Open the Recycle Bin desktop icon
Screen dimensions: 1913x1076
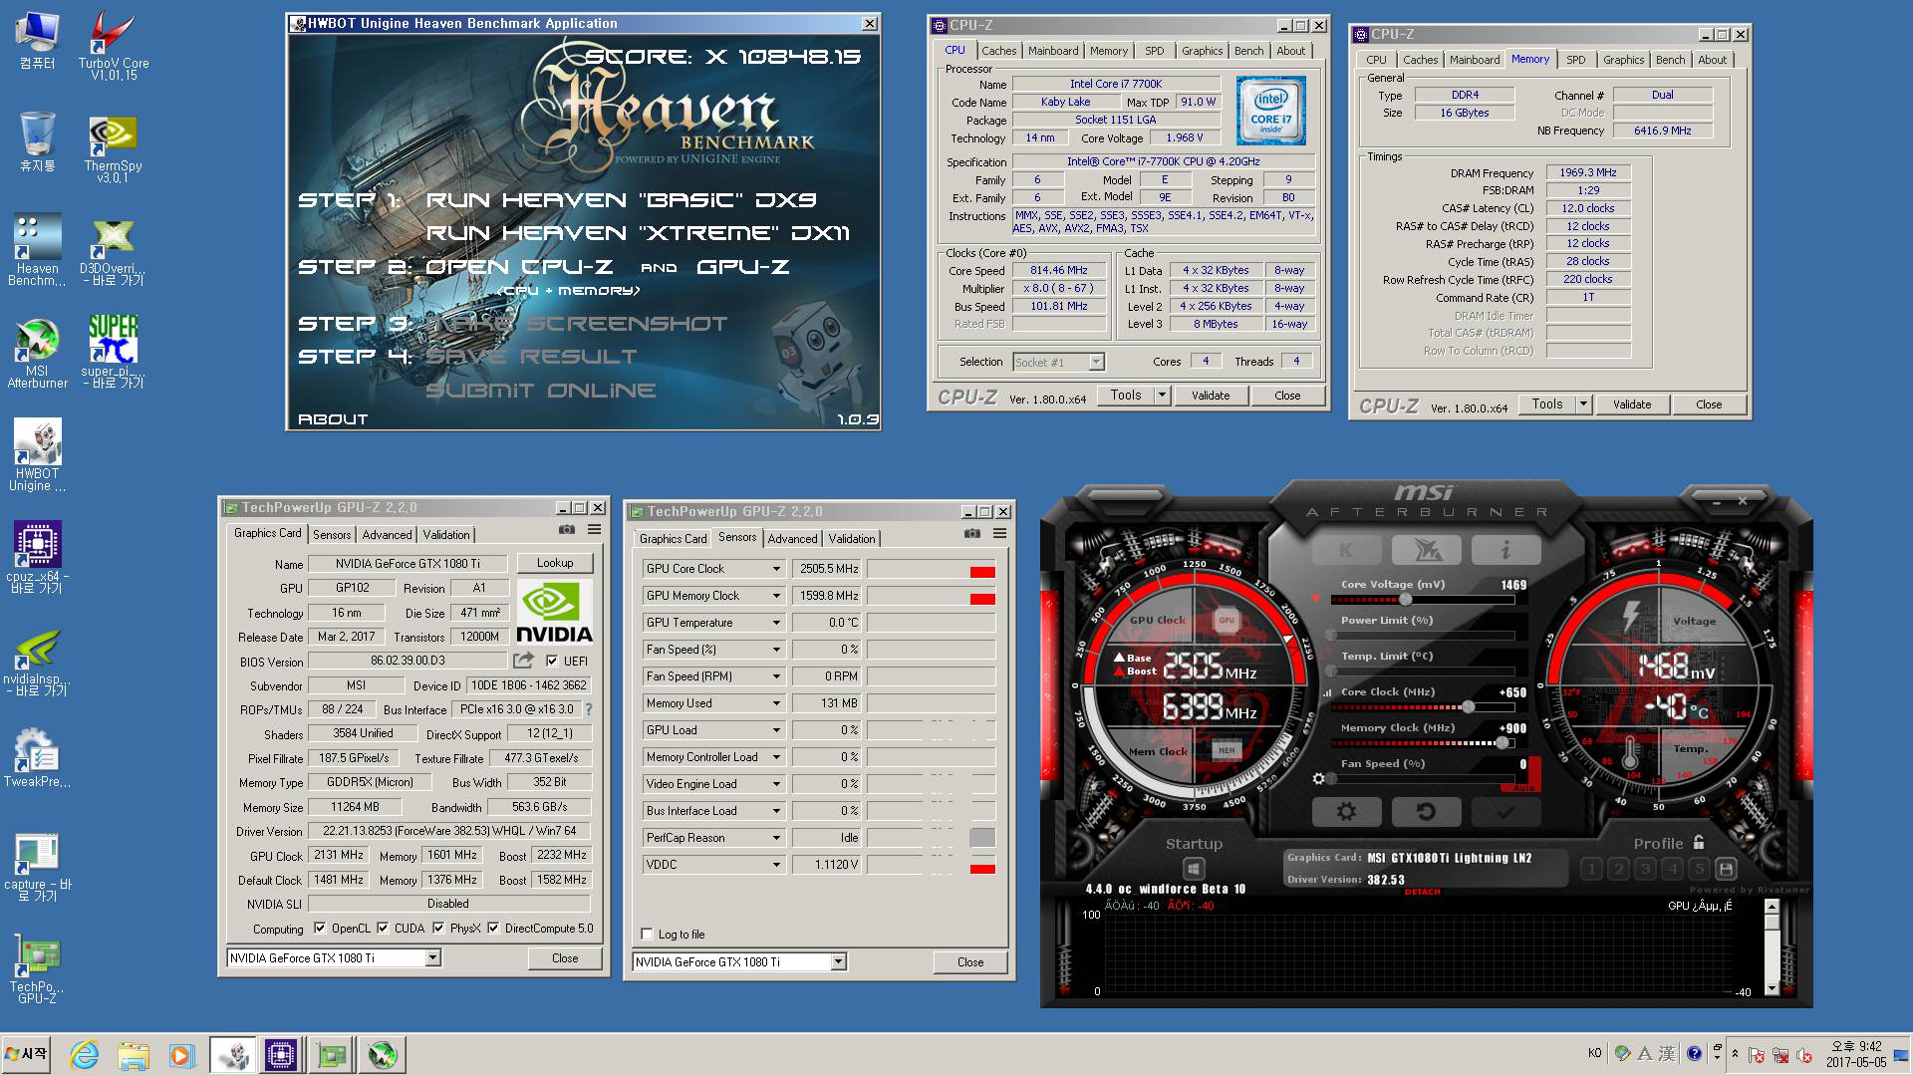point(37,142)
